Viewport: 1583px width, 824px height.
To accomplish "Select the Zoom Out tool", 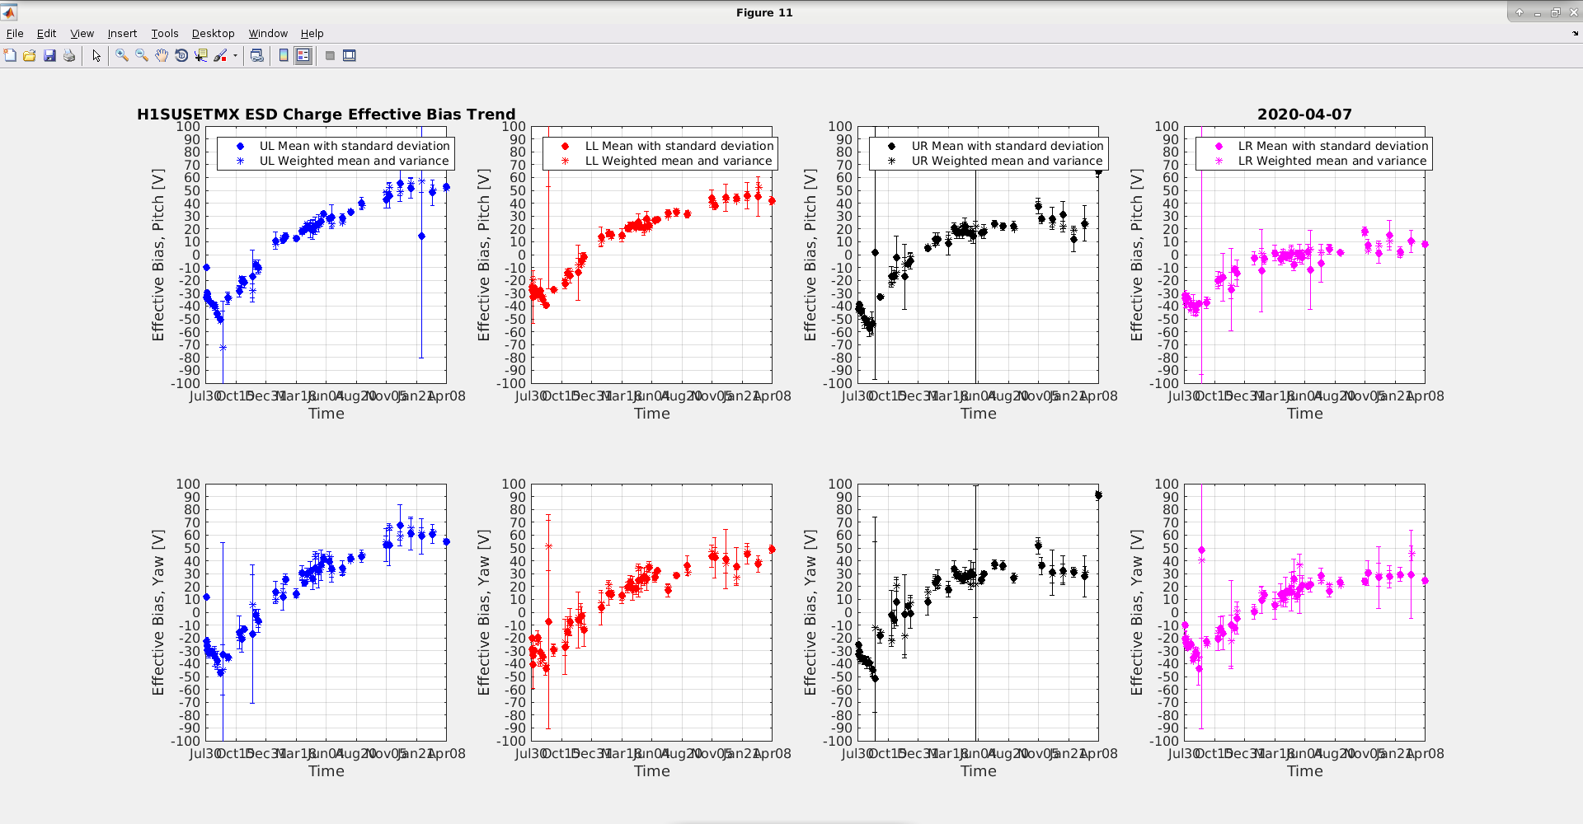I will 142,55.
